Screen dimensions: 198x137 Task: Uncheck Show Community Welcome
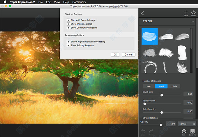[68, 28]
